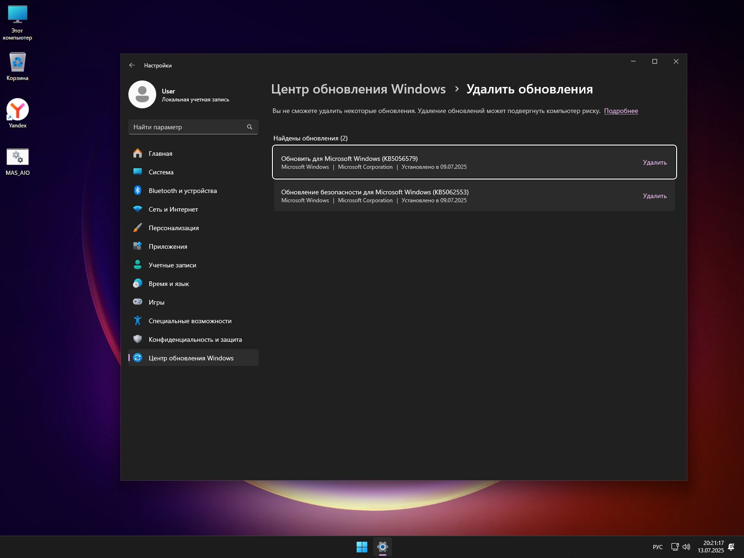Click the Система monitor icon

tap(138, 172)
